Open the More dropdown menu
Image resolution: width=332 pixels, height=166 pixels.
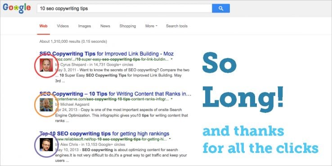(x=151, y=26)
